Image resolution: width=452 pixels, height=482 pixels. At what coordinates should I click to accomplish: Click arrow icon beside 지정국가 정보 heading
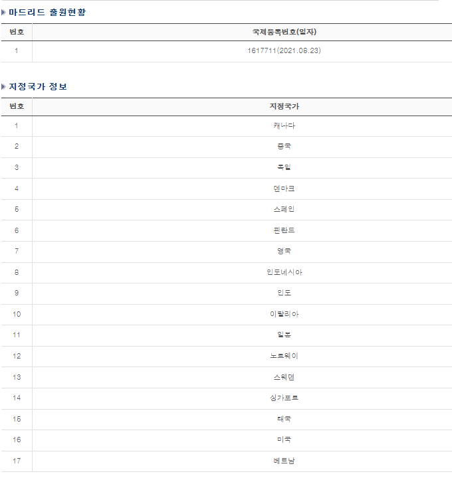point(3,87)
